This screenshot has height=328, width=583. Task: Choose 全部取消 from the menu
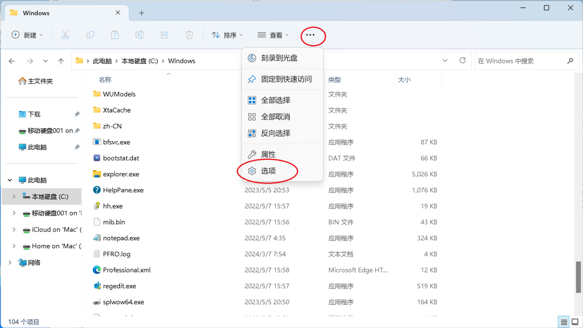point(282,117)
